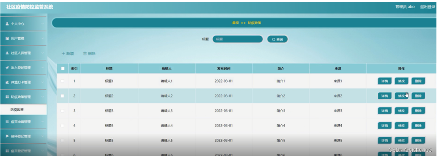
Task: Expand 个人中心 using its chevron arrow
Action: [x=43, y=24]
